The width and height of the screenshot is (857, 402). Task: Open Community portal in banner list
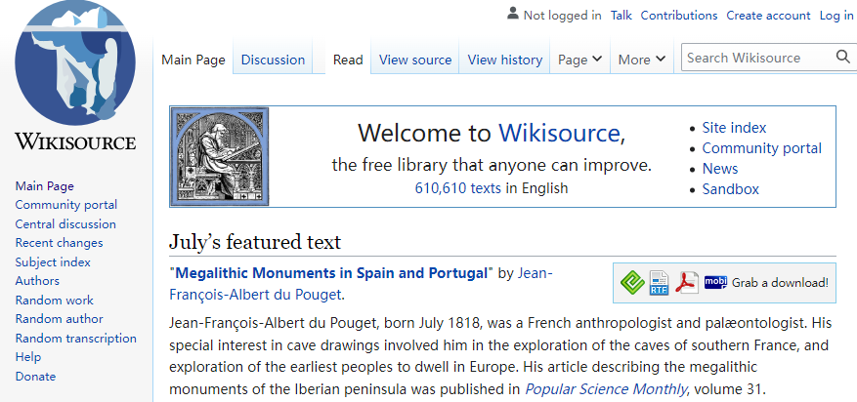click(761, 148)
